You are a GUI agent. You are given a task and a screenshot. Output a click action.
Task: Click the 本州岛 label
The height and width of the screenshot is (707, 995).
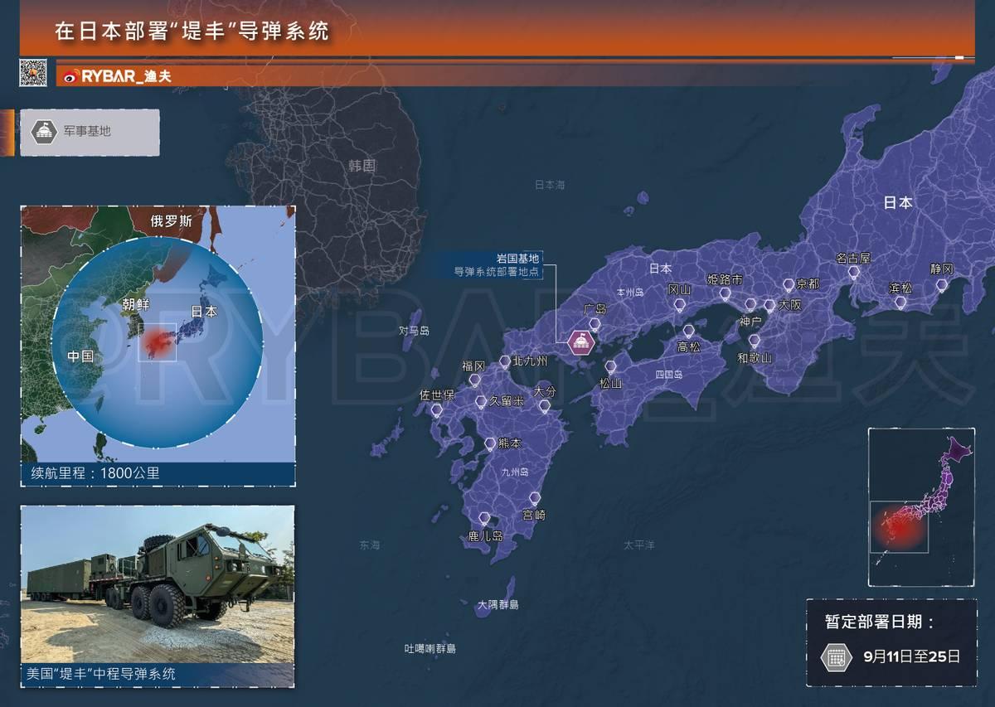tap(630, 293)
